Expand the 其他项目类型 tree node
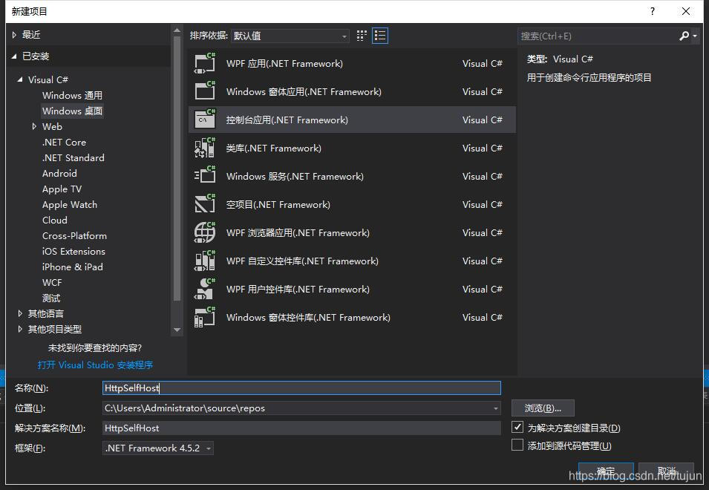The width and height of the screenshot is (709, 490). tap(20, 329)
